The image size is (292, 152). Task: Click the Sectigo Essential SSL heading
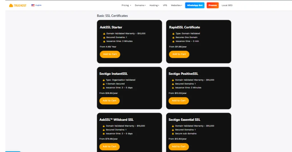click(184, 120)
